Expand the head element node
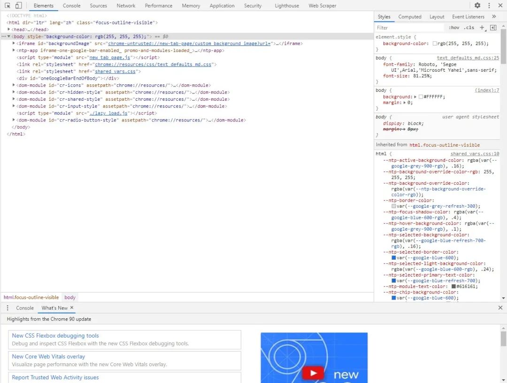507x383 pixels. 9,30
